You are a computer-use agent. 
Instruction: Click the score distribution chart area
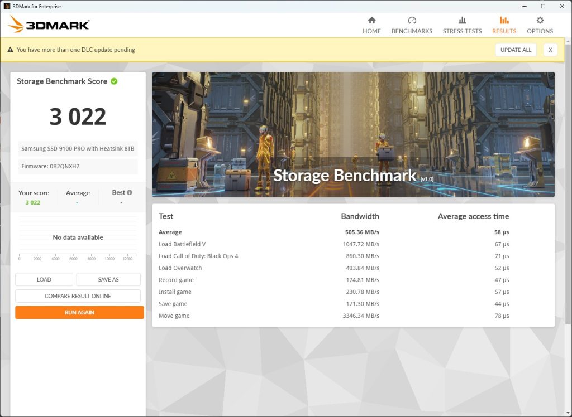pyautogui.click(x=78, y=237)
